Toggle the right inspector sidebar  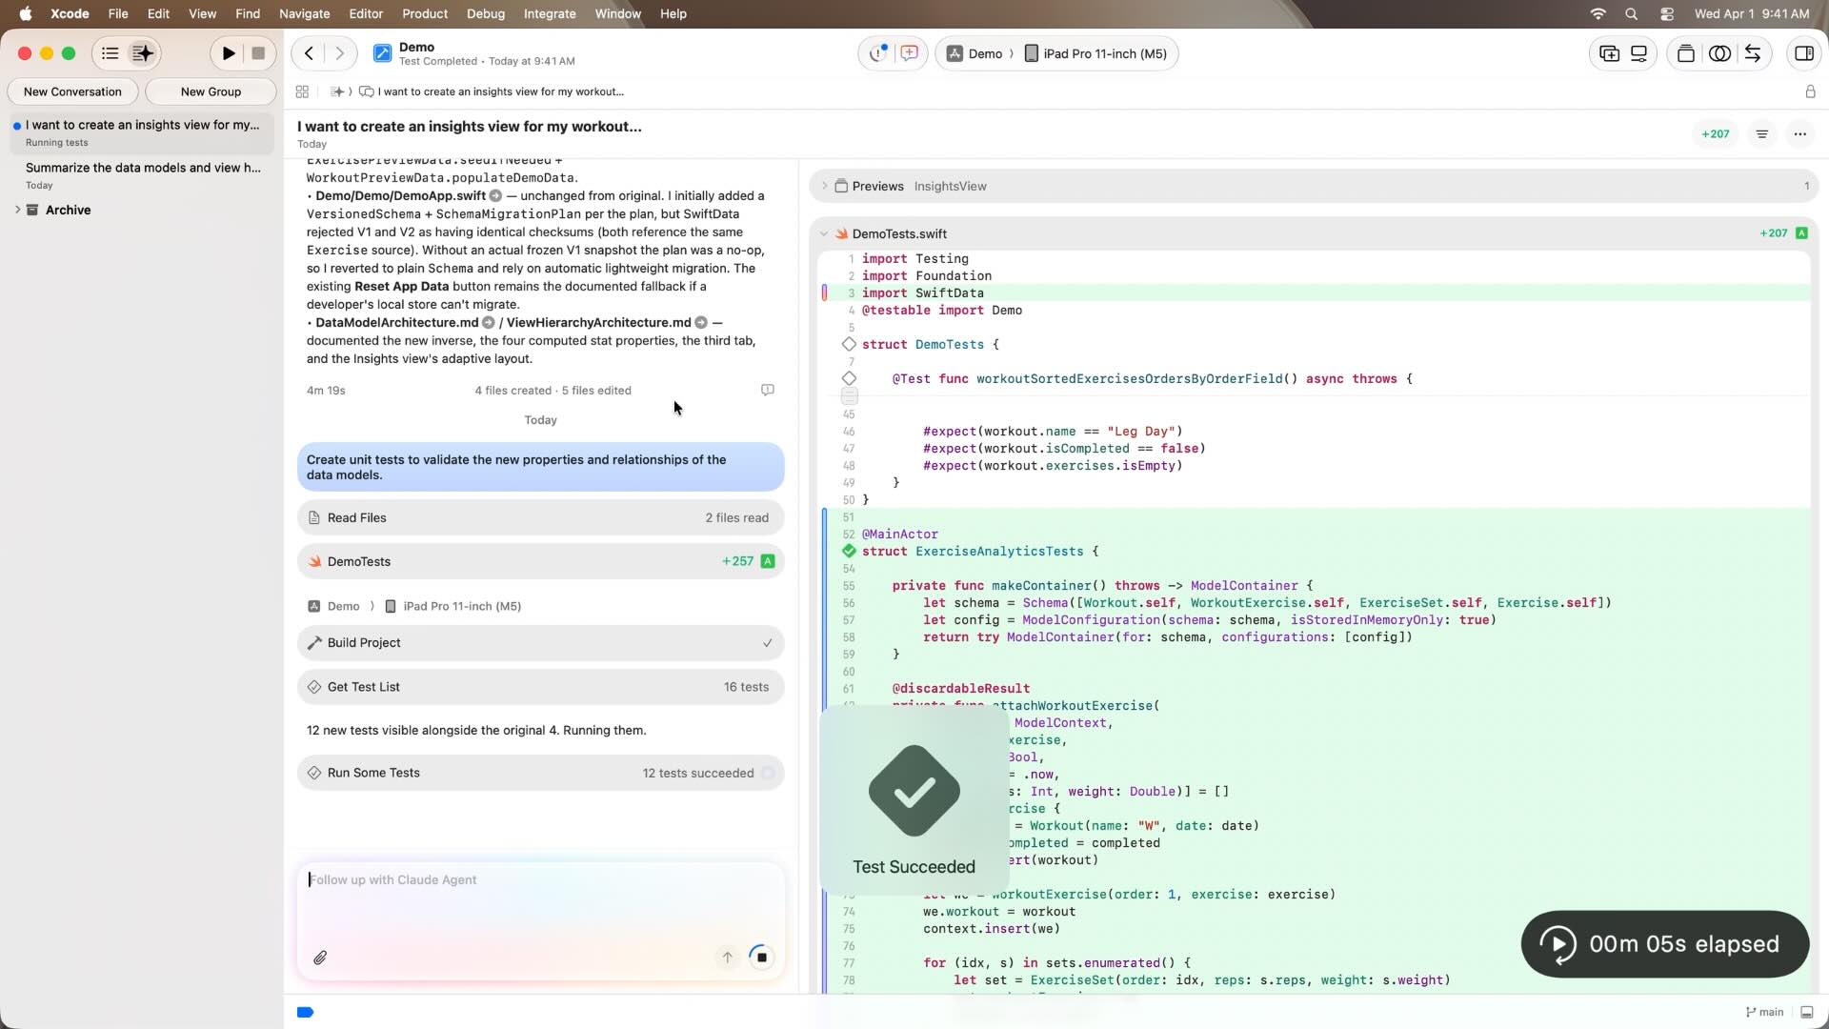point(1803,53)
